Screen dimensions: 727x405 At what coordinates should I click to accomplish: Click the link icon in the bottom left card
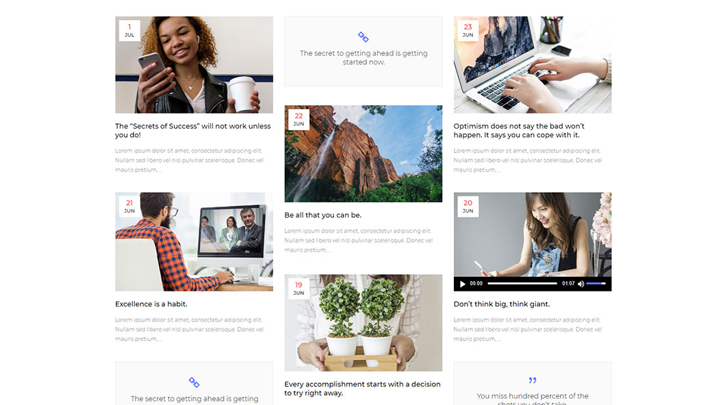[x=194, y=382]
